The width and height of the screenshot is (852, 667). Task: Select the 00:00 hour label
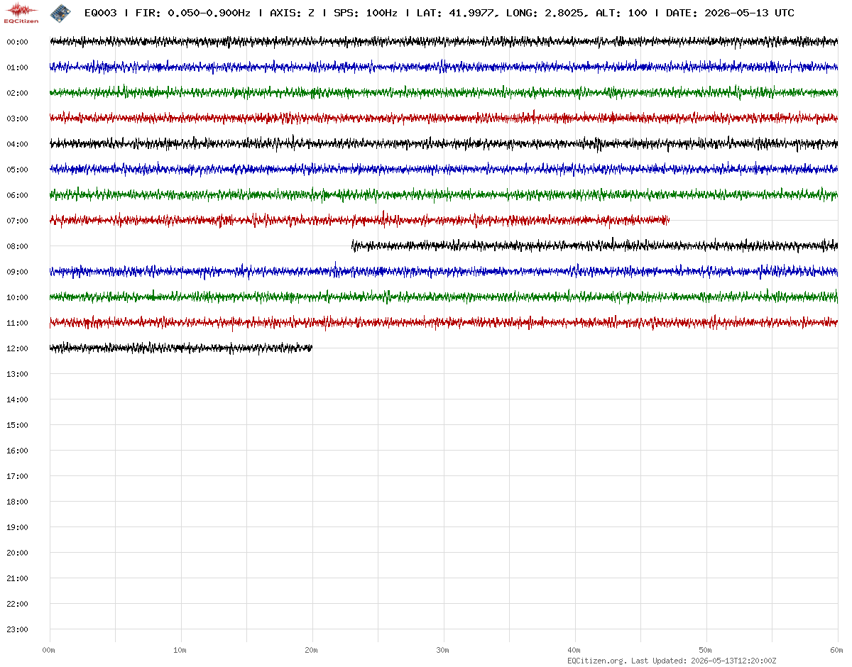pyautogui.click(x=17, y=42)
